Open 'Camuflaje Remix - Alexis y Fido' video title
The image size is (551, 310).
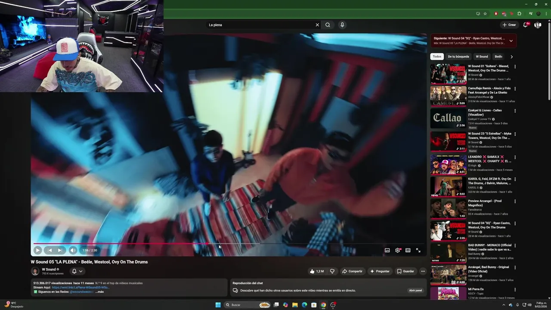pos(489,90)
